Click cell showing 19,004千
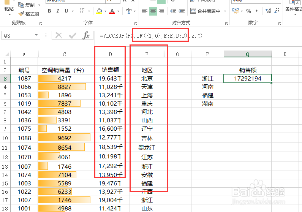The height and width of the screenshot is (212, 302). pos(111,200)
